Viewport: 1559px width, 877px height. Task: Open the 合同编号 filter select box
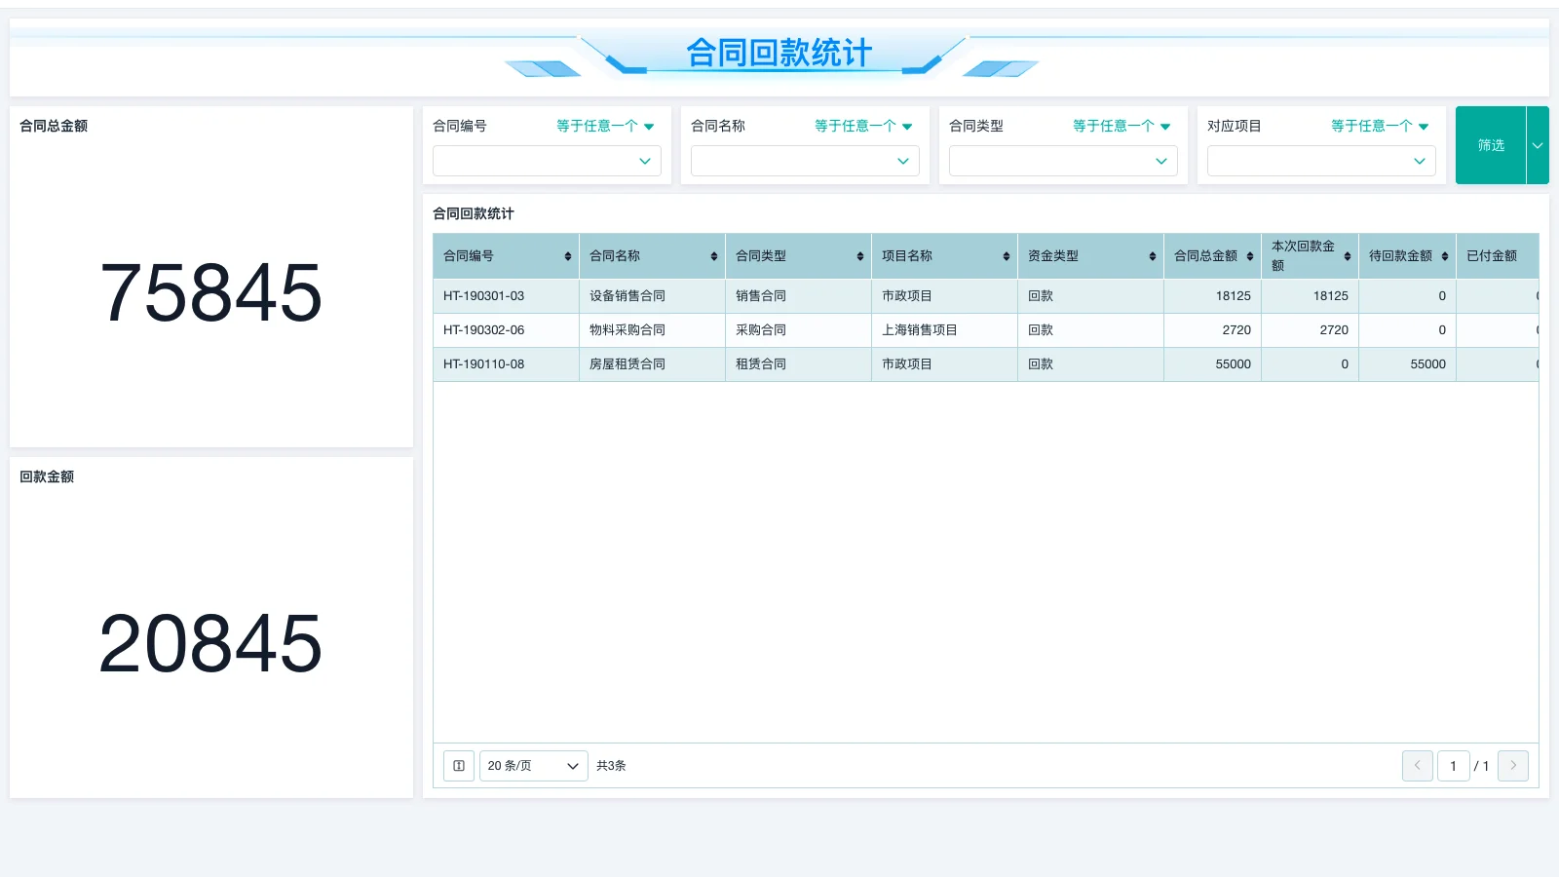click(x=547, y=161)
